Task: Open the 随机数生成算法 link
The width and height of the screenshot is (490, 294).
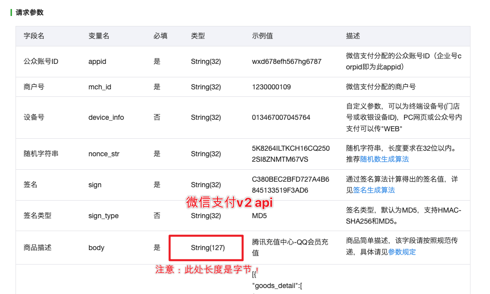Action: [384, 159]
